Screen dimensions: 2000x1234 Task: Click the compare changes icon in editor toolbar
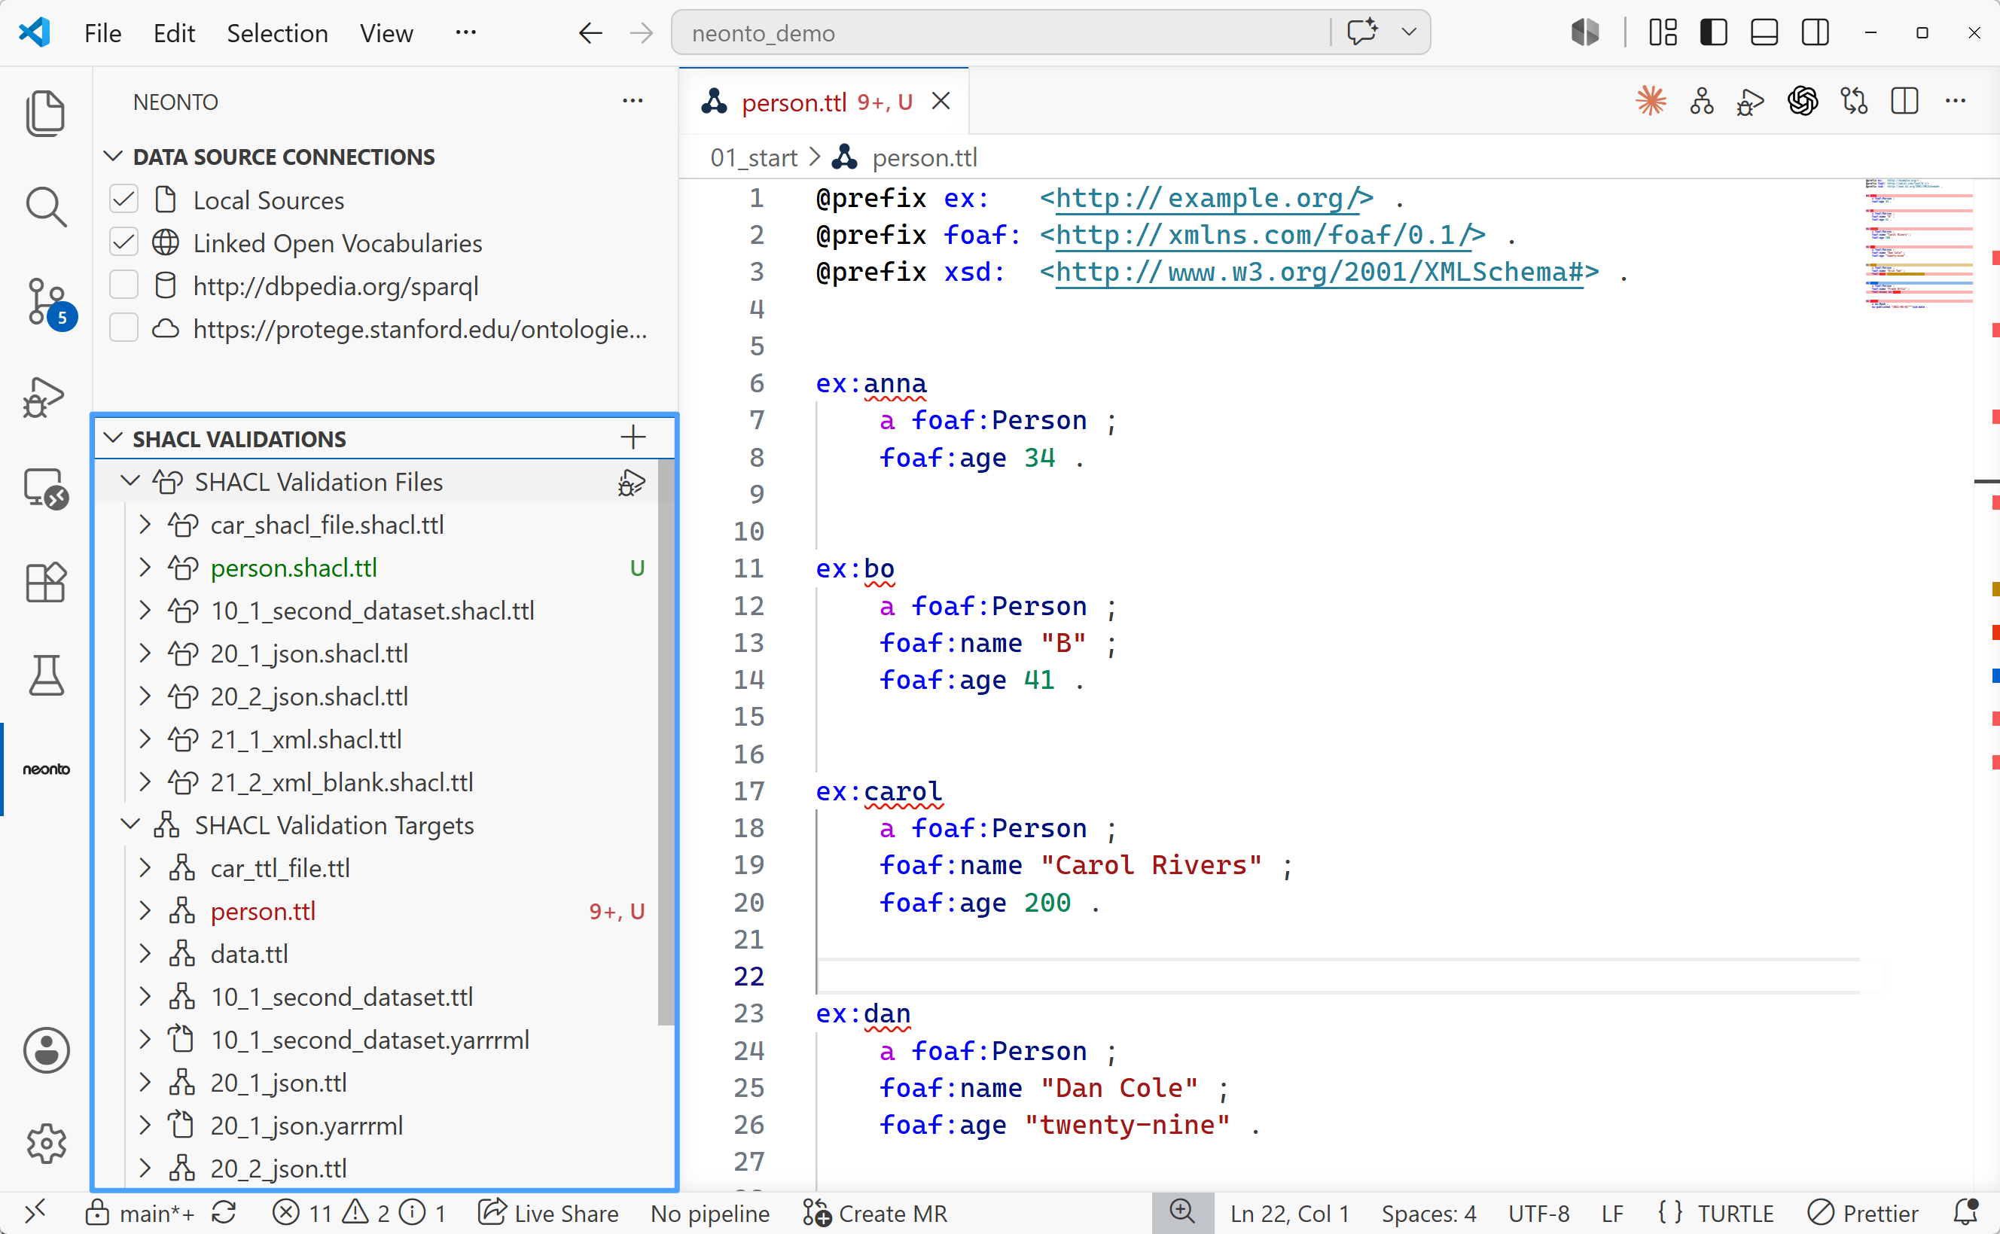coord(1854,101)
